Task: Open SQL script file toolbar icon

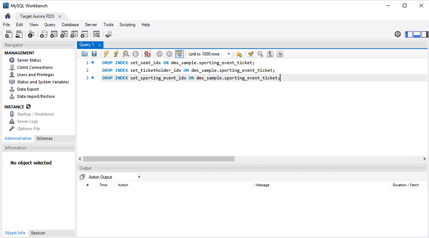Action: 19,34
